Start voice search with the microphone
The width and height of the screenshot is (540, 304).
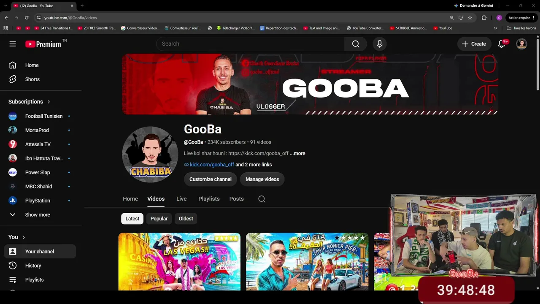click(x=380, y=44)
